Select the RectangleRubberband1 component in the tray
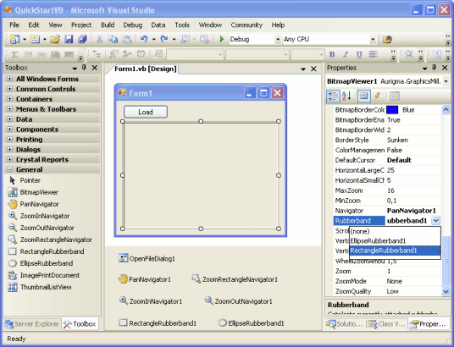 [158, 323]
